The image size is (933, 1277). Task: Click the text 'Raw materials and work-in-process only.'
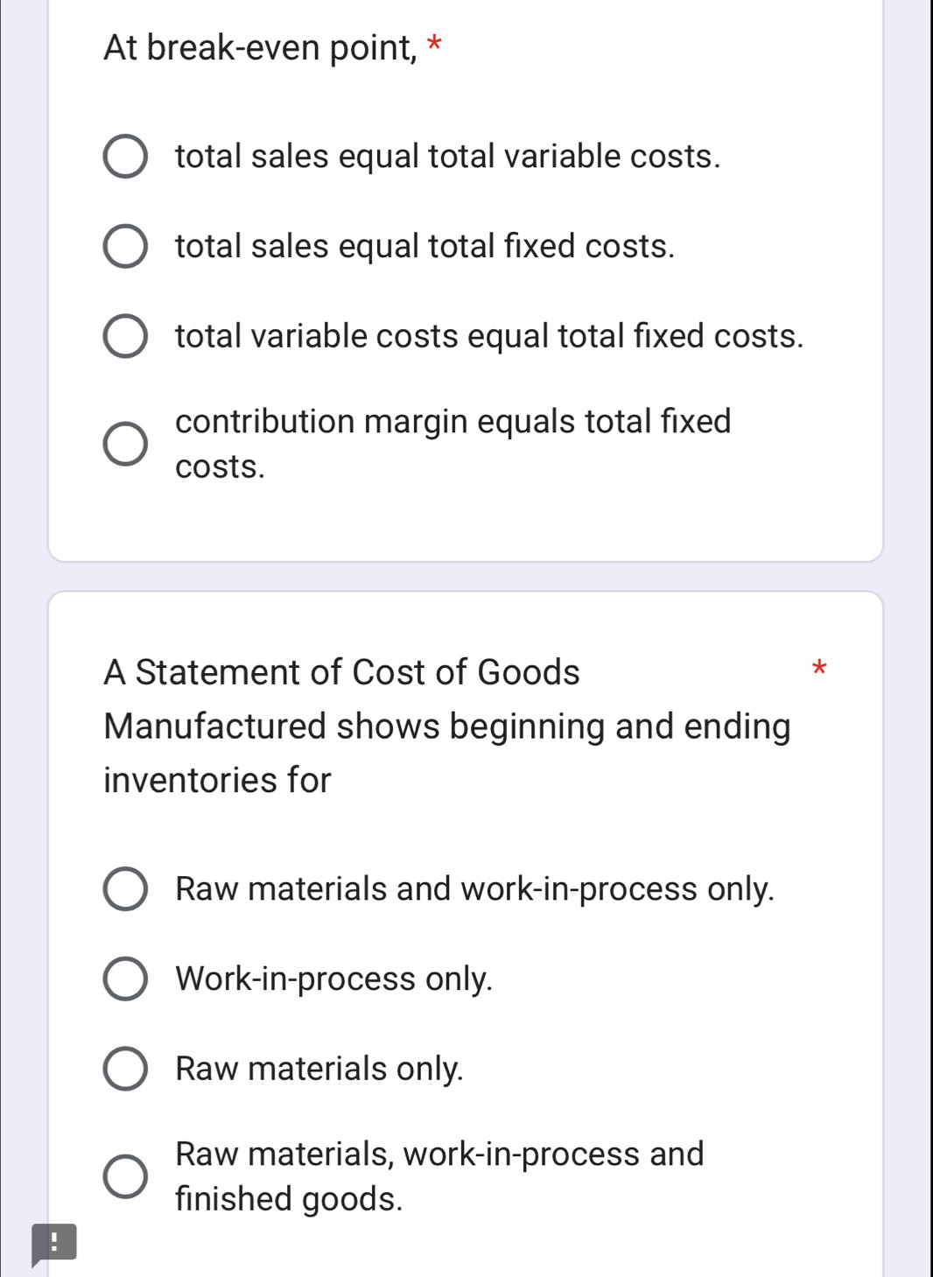(x=474, y=889)
